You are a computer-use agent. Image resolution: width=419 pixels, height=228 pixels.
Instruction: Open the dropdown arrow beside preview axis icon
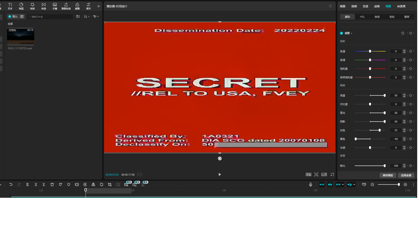[x=354, y=184]
